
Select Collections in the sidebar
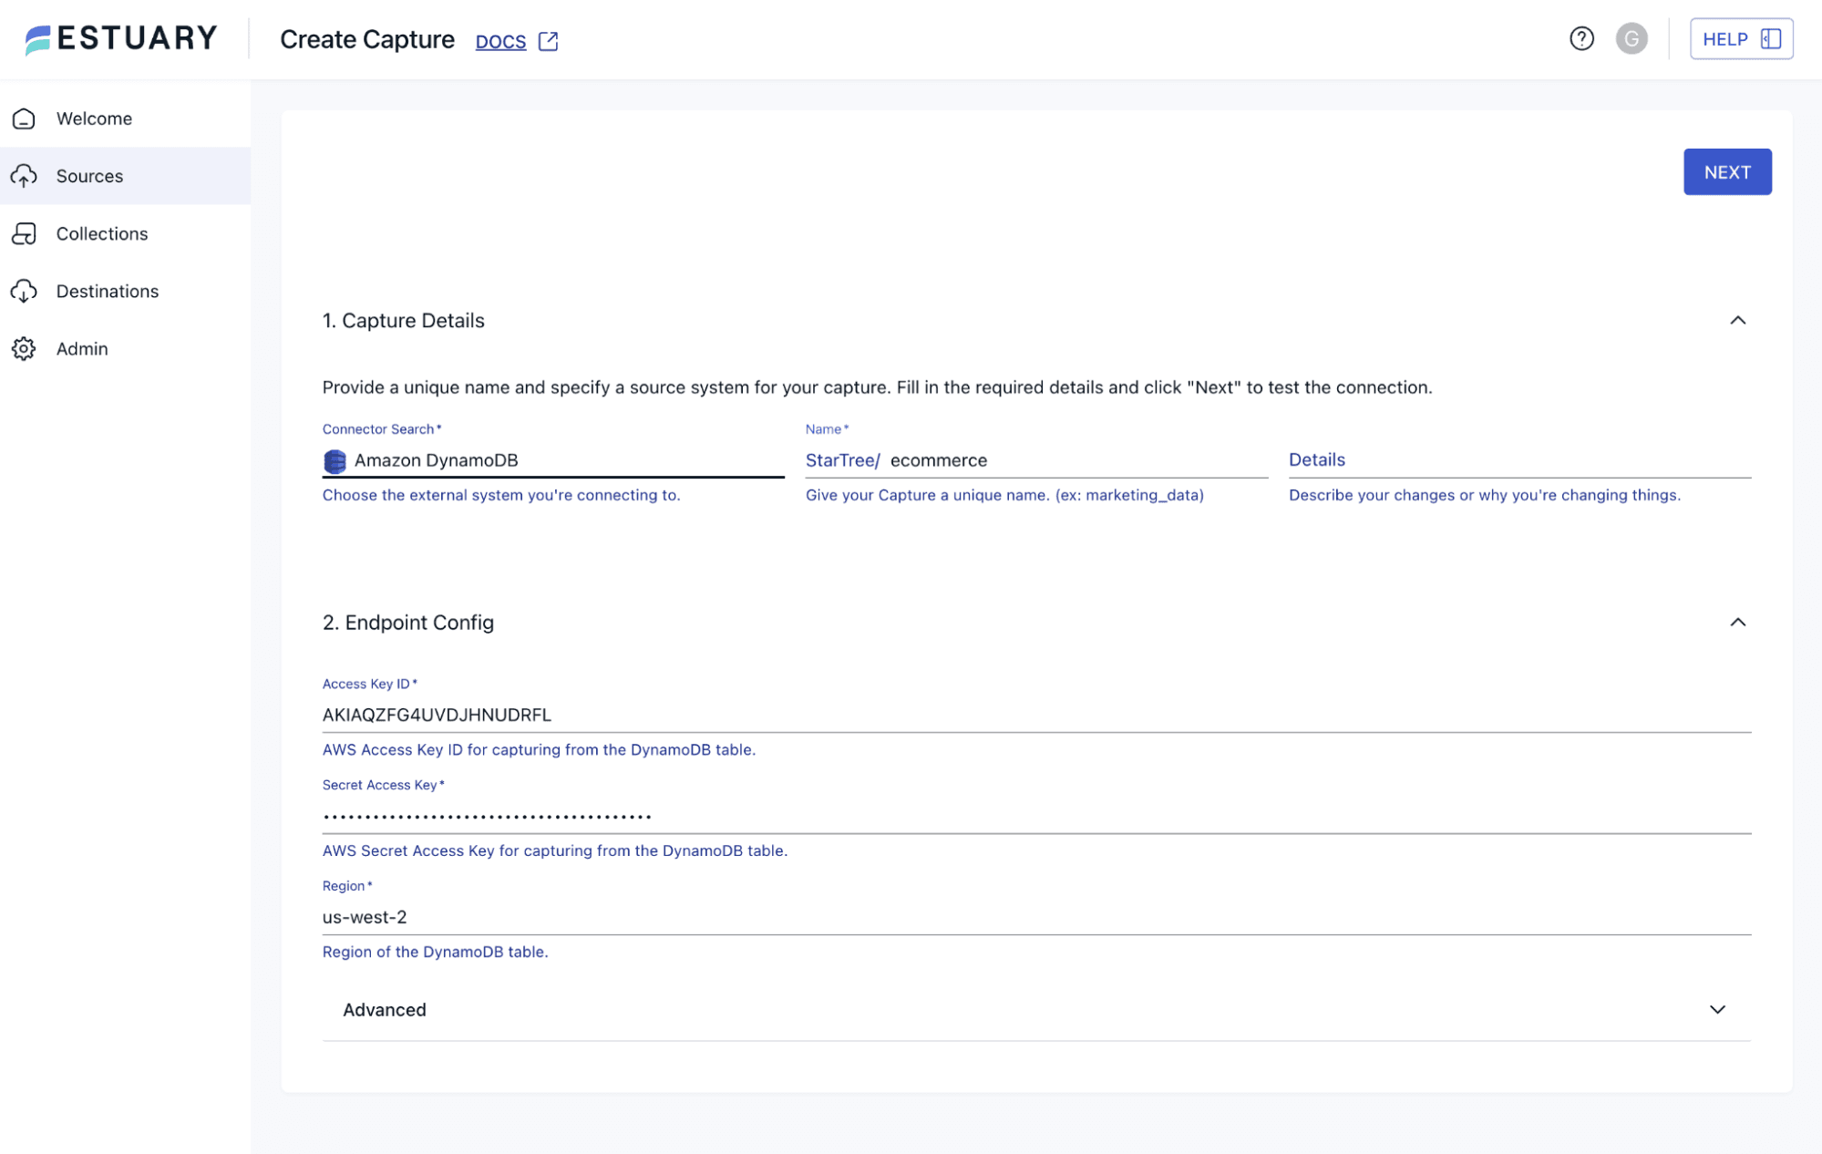tap(101, 233)
